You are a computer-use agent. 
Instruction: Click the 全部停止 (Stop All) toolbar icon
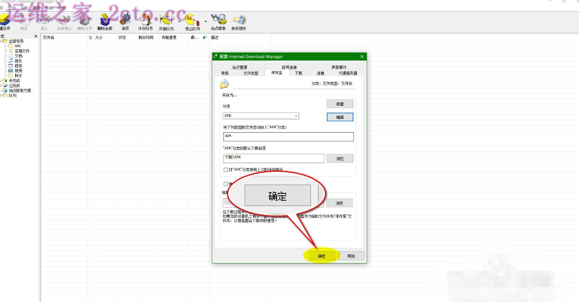(64, 22)
